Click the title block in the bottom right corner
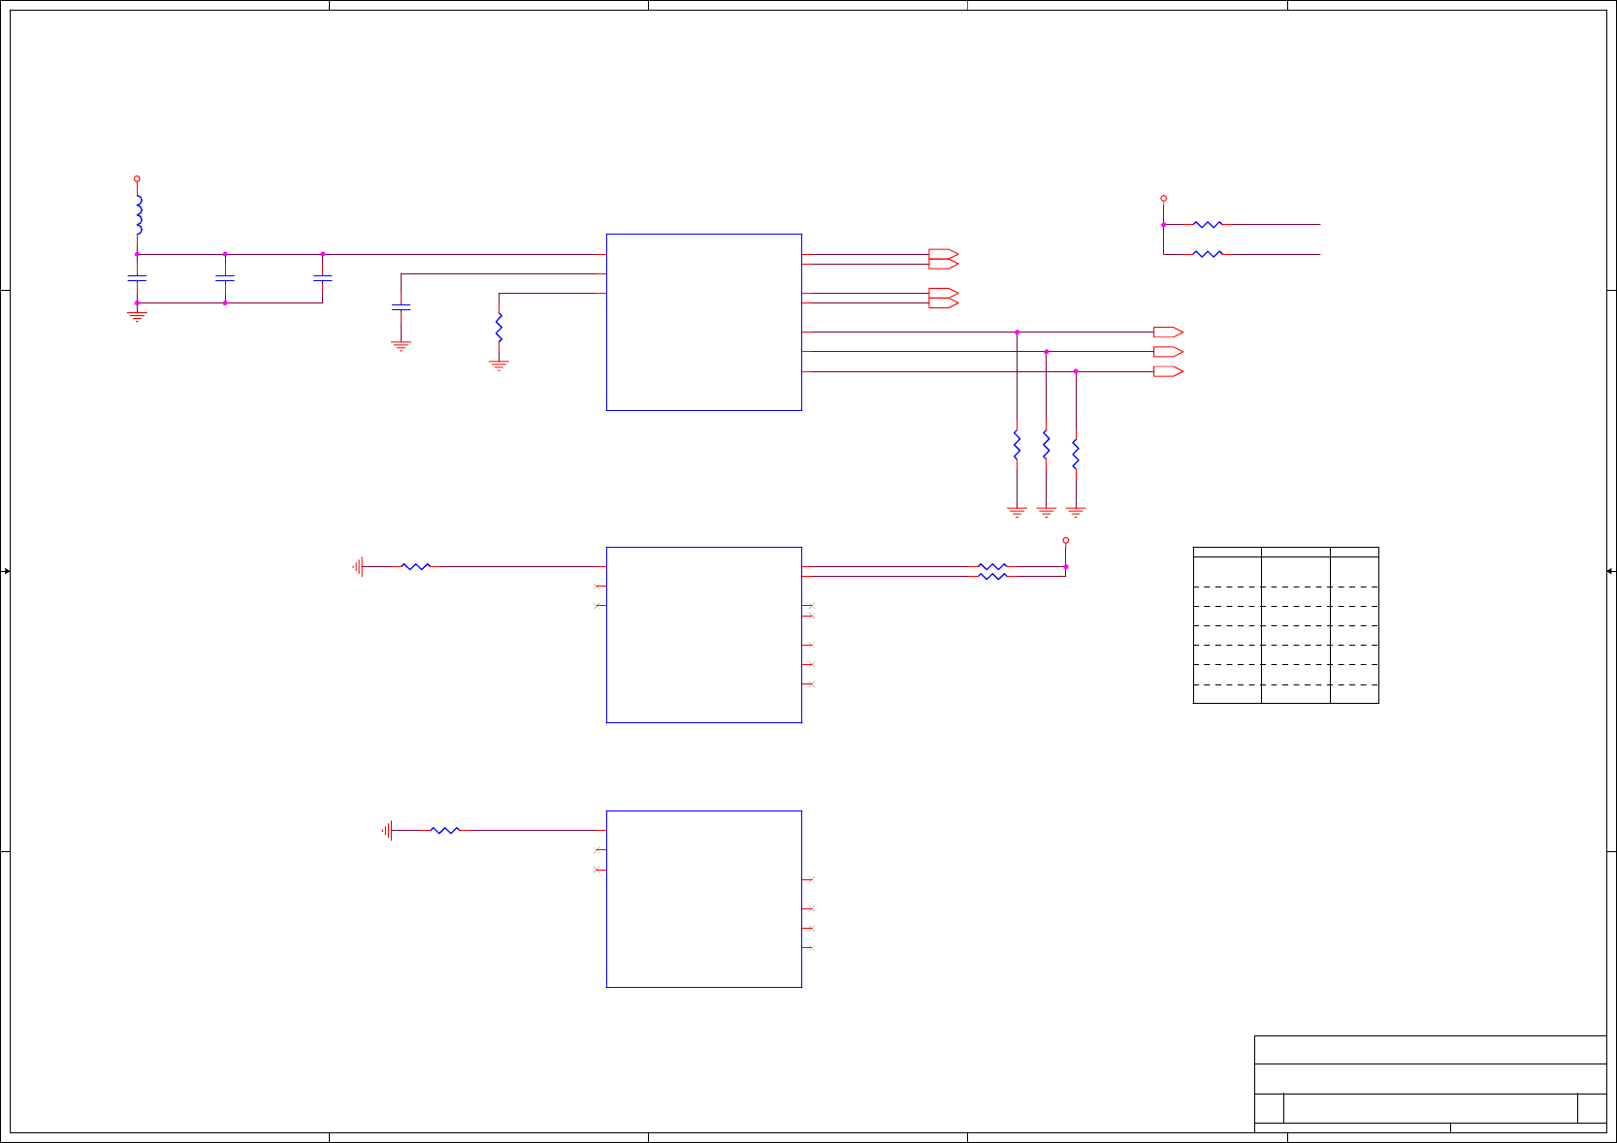 (1431, 1084)
